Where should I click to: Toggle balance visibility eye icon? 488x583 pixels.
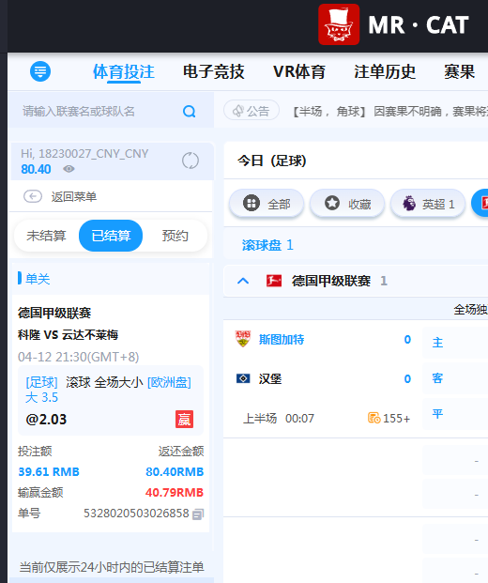[69, 169]
